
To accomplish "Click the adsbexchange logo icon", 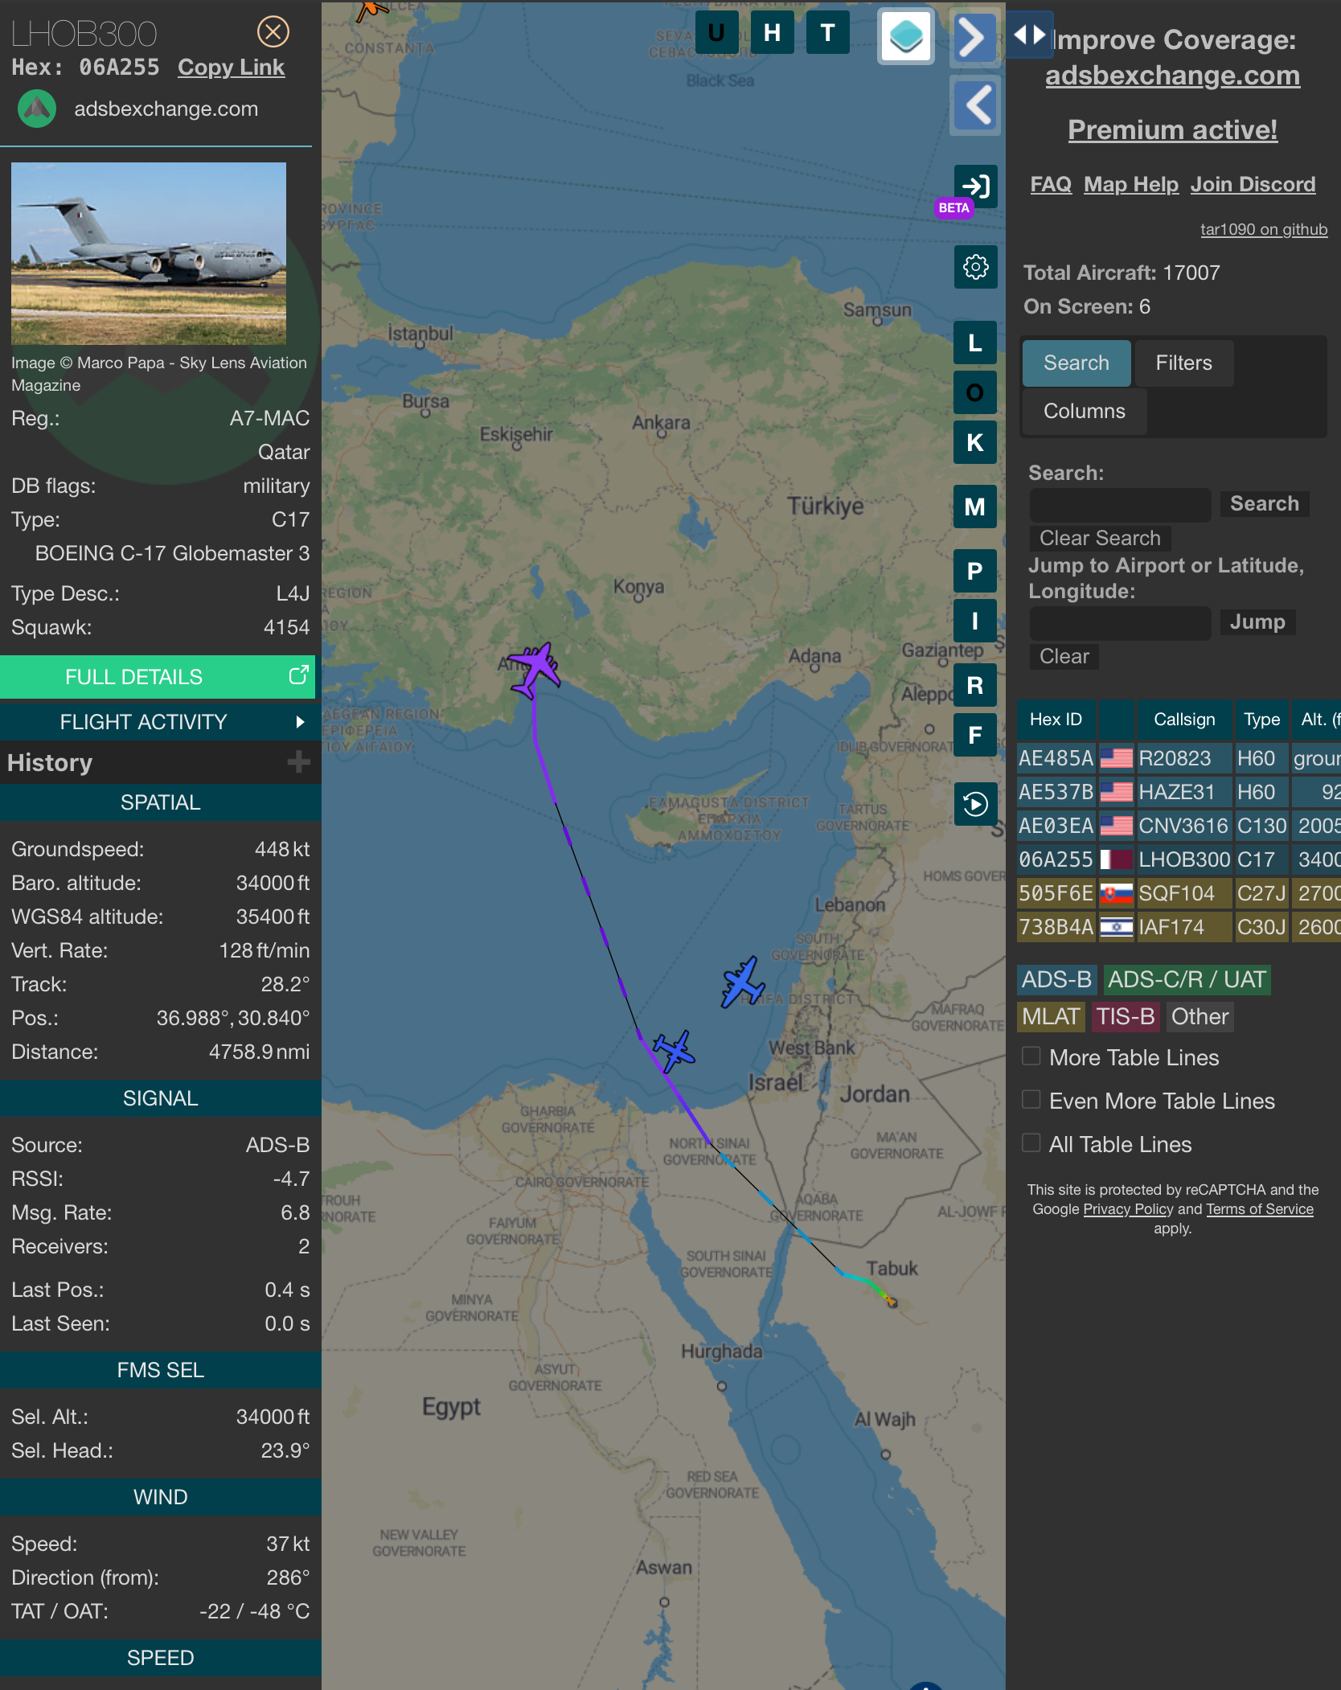I will click(x=37, y=109).
